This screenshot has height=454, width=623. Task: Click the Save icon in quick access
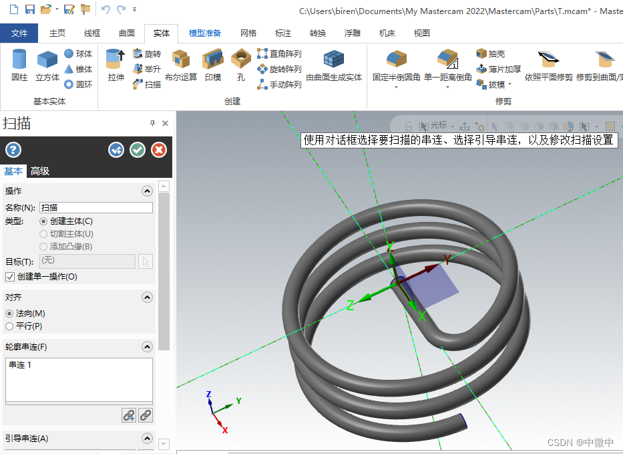pyautogui.click(x=30, y=9)
